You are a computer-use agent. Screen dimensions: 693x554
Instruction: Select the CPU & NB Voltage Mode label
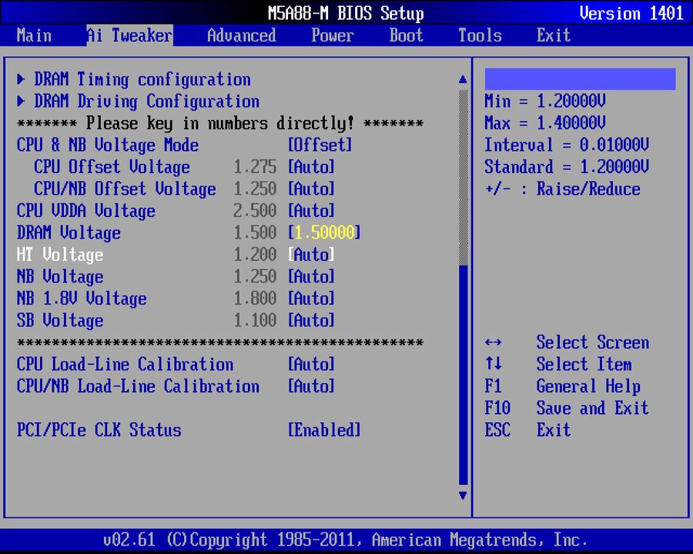pos(107,145)
